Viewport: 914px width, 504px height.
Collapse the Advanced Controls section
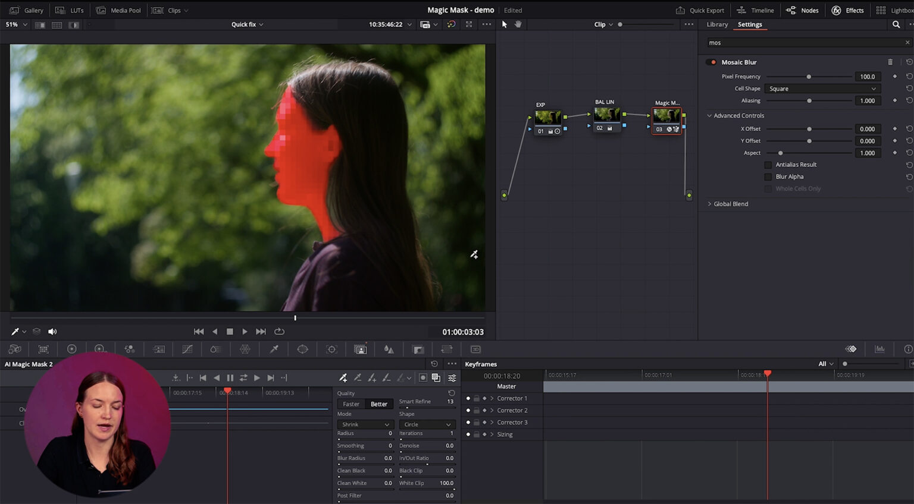coord(709,115)
